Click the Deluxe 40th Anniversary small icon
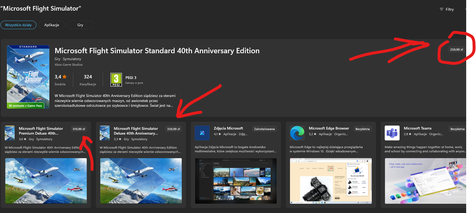Viewport: 476px width, 213px height. tap(105, 133)
